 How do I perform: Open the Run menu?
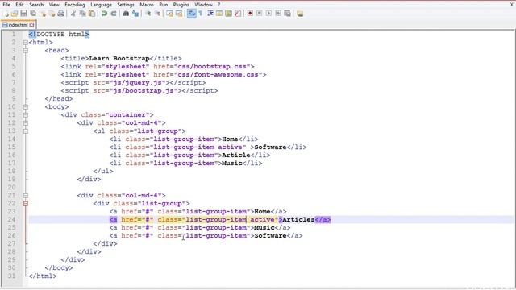point(163,5)
